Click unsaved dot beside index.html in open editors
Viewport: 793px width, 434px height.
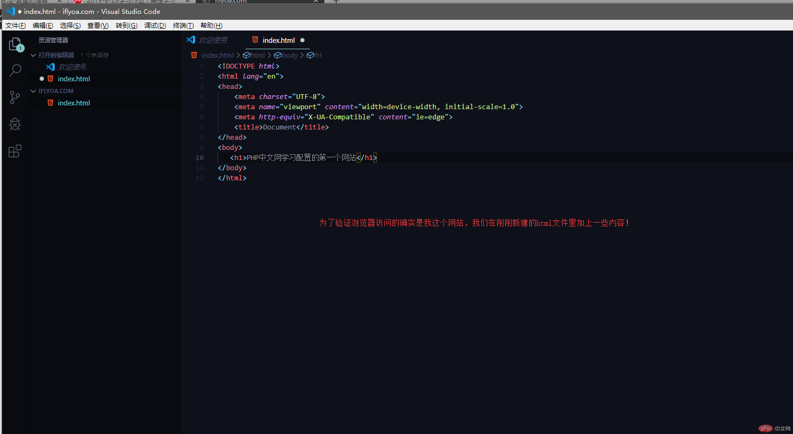tap(42, 79)
